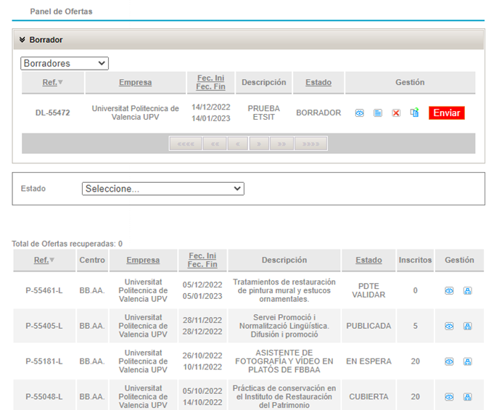View offer P-55405-L with the eye icon
The width and height of the screenshot is (486, 410).
[x=449, y=326]
